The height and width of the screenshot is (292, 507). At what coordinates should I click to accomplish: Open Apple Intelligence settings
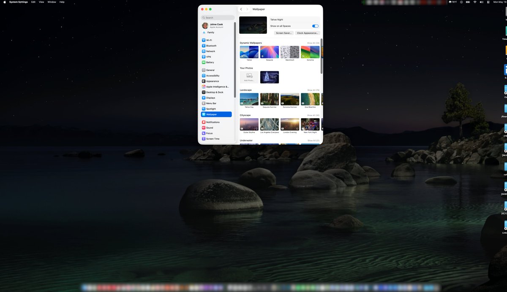pyautogui.click(x=216, y=87)
